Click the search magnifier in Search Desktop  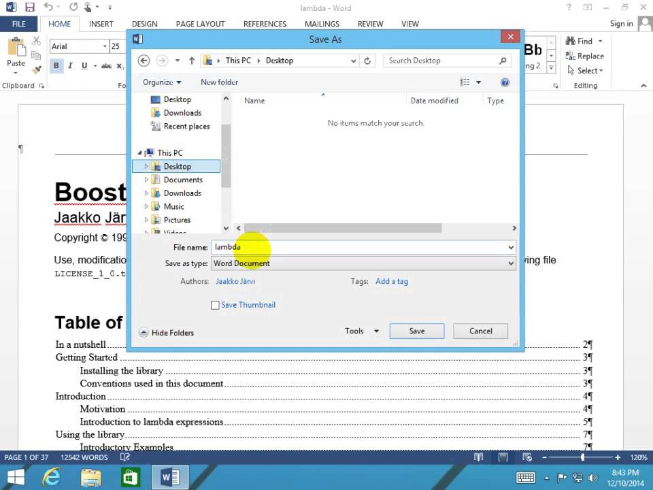(x=503, y=61)
